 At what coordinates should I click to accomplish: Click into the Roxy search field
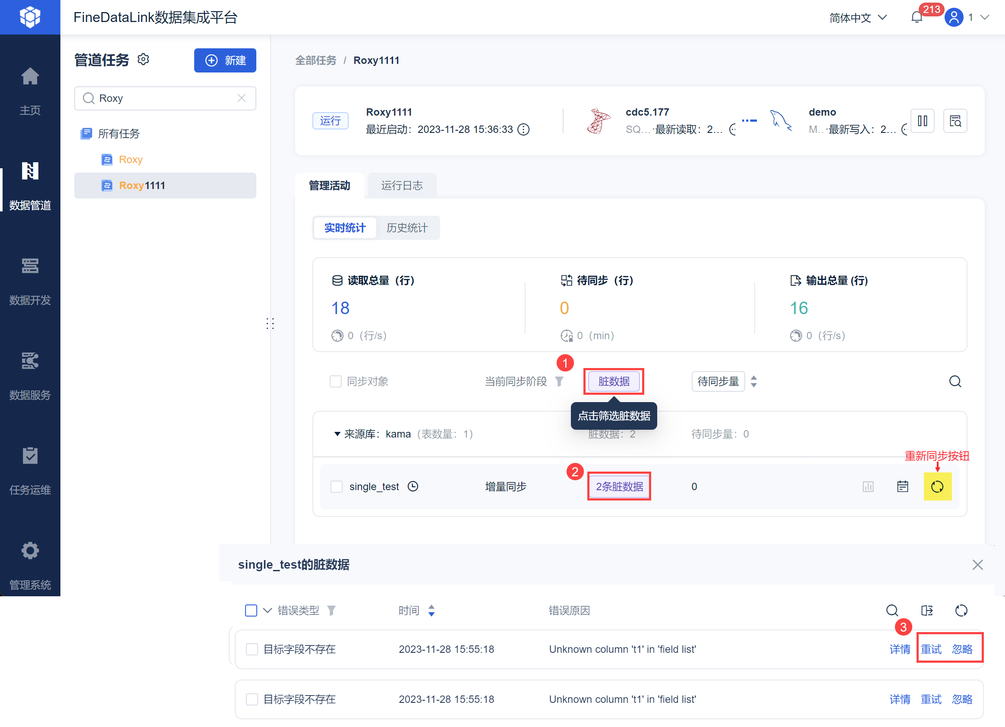[165, 98]
